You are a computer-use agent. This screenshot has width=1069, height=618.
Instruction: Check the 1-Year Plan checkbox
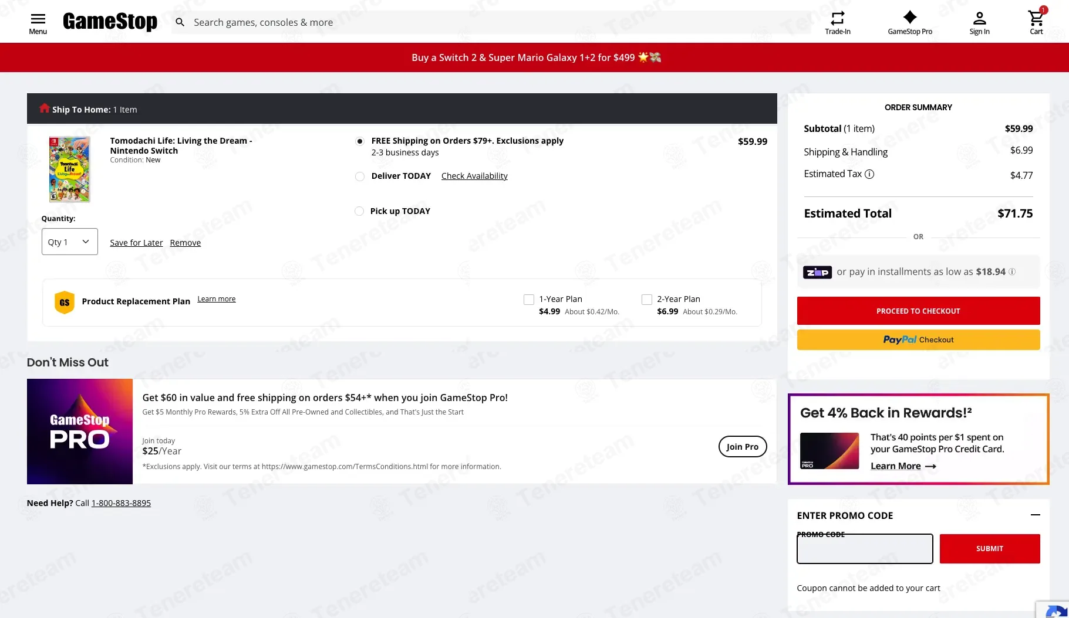pos(529,300)
